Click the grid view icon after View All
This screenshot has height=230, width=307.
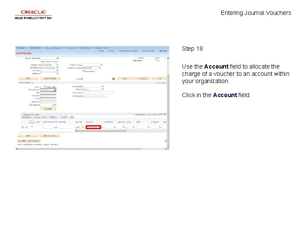pyautogui.click(x=161, y=114)
